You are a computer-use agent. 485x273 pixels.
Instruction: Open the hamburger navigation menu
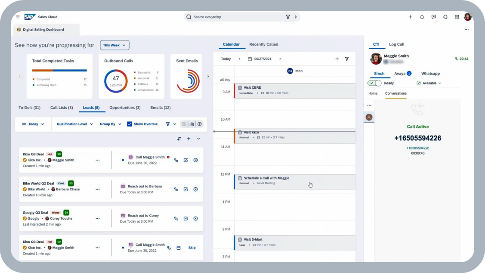point(18,17)
